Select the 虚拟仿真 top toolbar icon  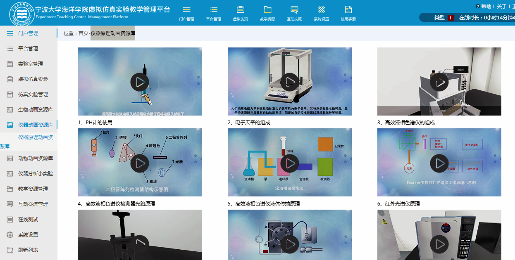[x=240, y=10]
